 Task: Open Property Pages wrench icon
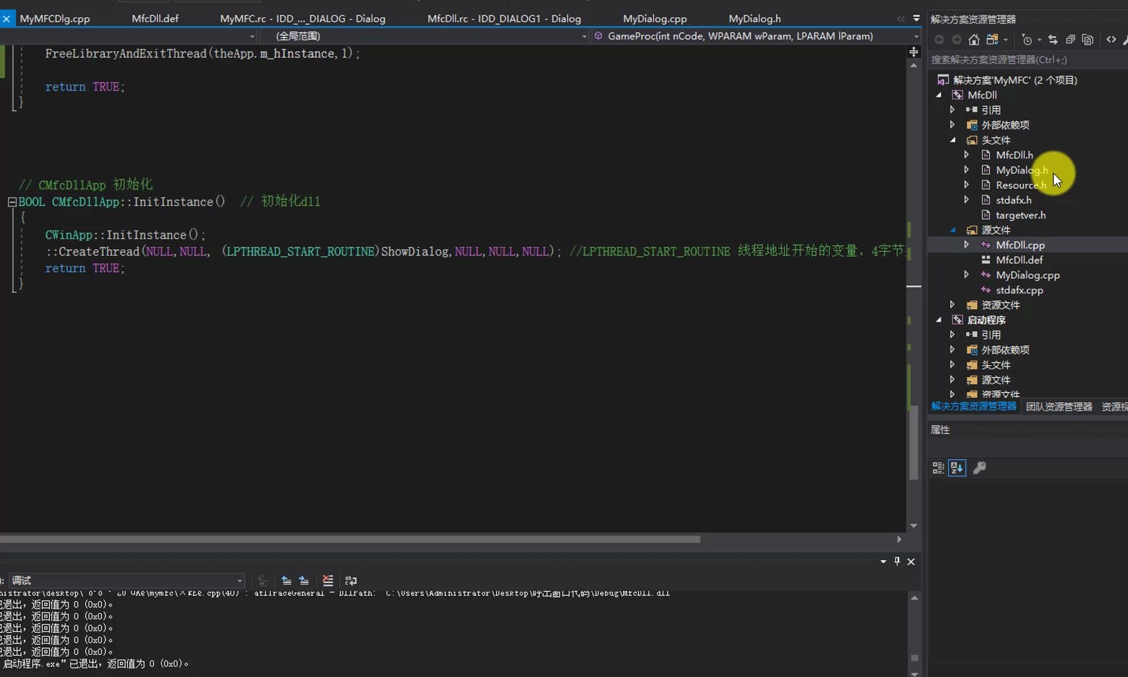pyautogui.click(x=980, y=468)
